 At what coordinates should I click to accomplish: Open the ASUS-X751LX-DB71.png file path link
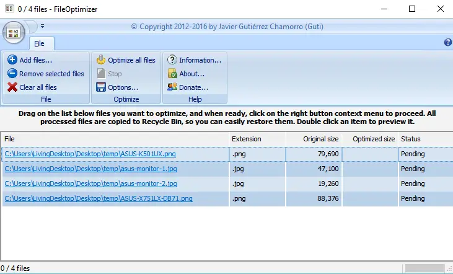99,198
